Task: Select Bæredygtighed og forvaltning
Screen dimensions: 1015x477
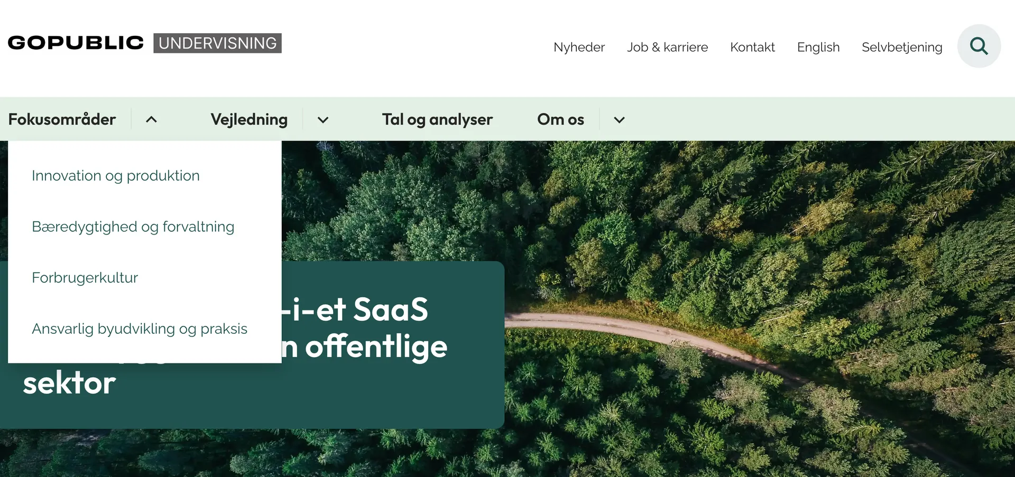Action: [x=133, y=227]
